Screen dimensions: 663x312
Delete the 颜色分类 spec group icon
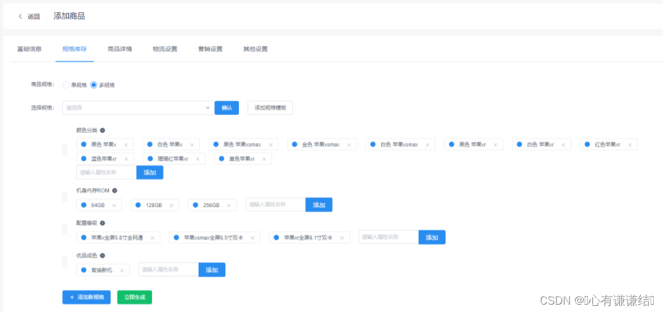102,130
